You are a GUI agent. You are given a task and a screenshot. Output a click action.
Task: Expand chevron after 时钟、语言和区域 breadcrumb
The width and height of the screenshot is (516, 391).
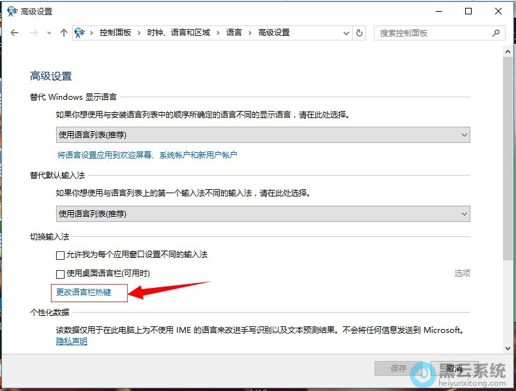click(x=218, y=33)
